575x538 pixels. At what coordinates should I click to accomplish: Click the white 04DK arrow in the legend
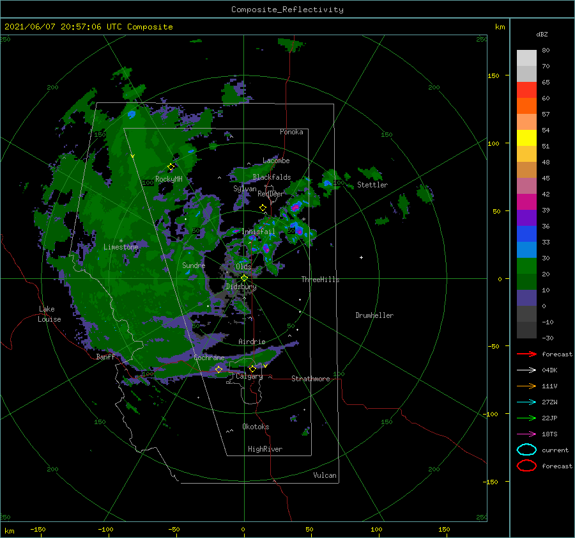[x=526, y=370]
